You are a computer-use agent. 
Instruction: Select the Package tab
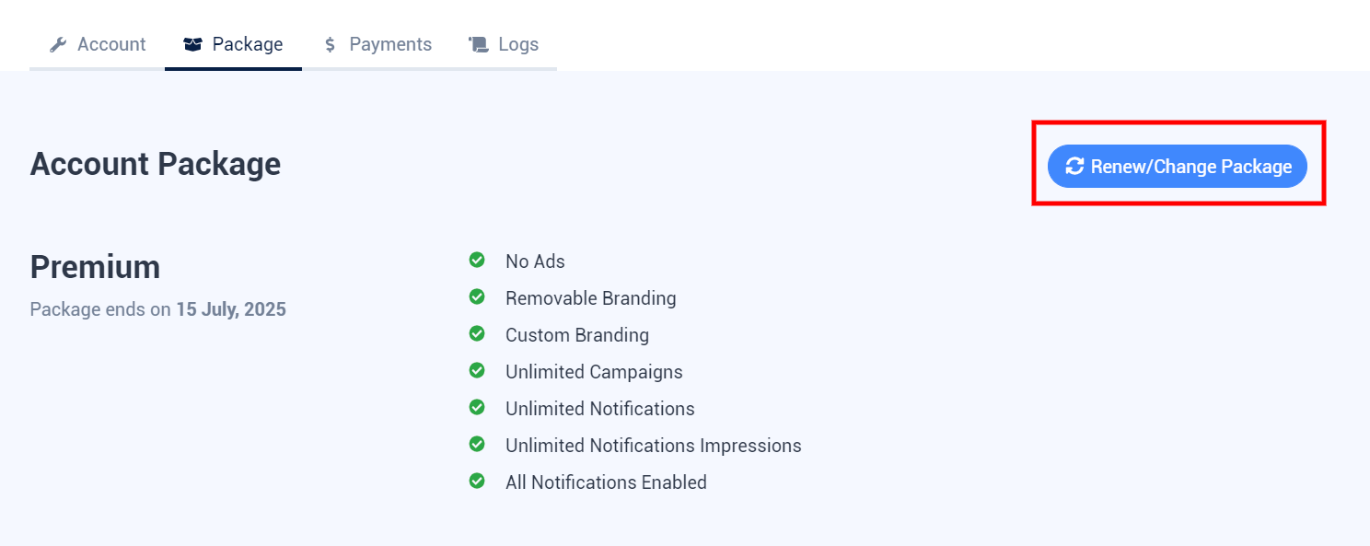tap(233, 44)
